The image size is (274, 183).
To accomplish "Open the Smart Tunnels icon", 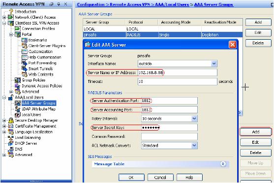I will (x=25, y=69).
